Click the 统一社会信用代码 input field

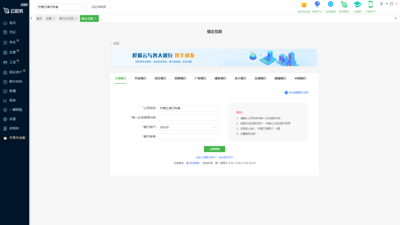188,117
